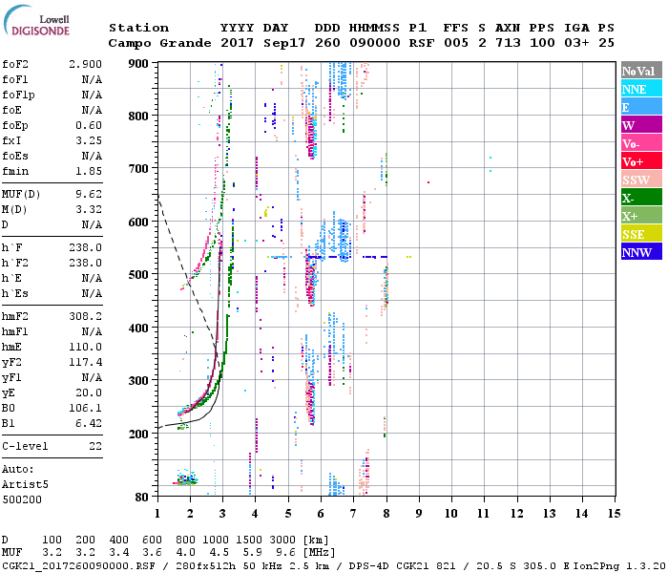This screenshot has width=668, height=573.
Task: Select the SSW legend entry
Action: click(638, 180)
